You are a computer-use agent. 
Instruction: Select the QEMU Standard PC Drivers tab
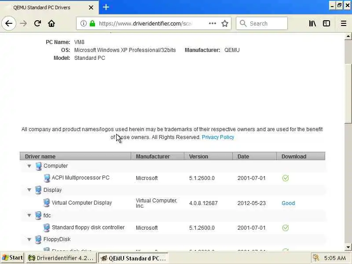[49, 7]
